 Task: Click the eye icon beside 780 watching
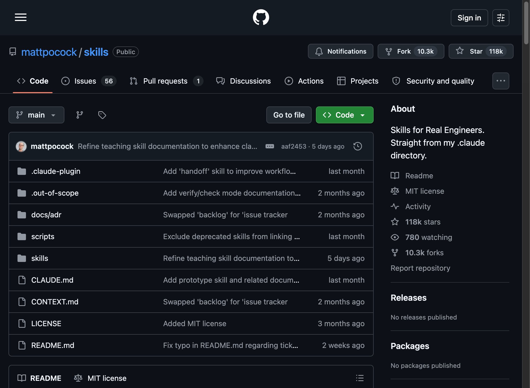point(395,237)
